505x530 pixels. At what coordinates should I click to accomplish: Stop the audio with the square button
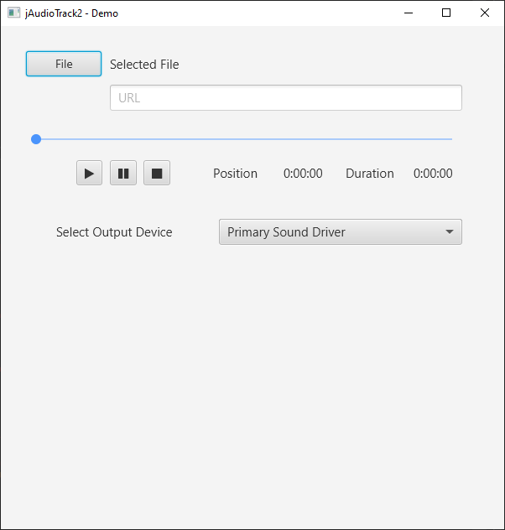(157, 174)
